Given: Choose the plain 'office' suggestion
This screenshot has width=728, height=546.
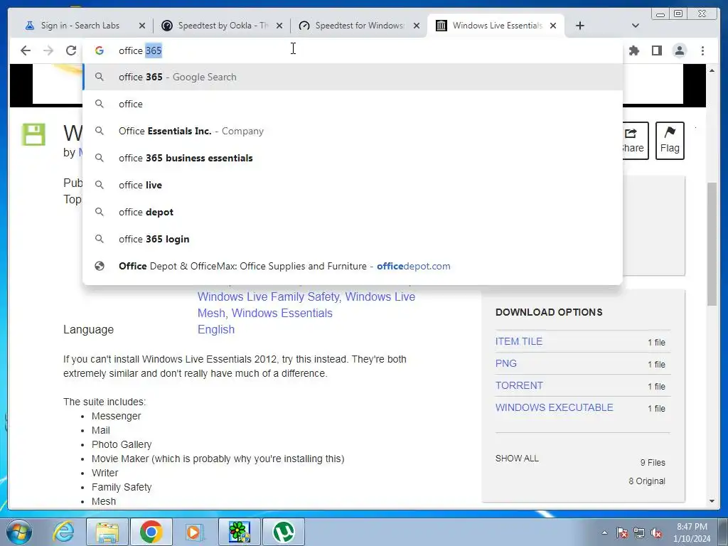Looking at the screenshot, I should click(353, 104).
